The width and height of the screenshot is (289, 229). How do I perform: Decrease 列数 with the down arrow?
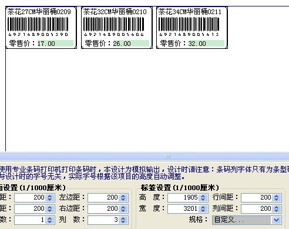[123, 222]
